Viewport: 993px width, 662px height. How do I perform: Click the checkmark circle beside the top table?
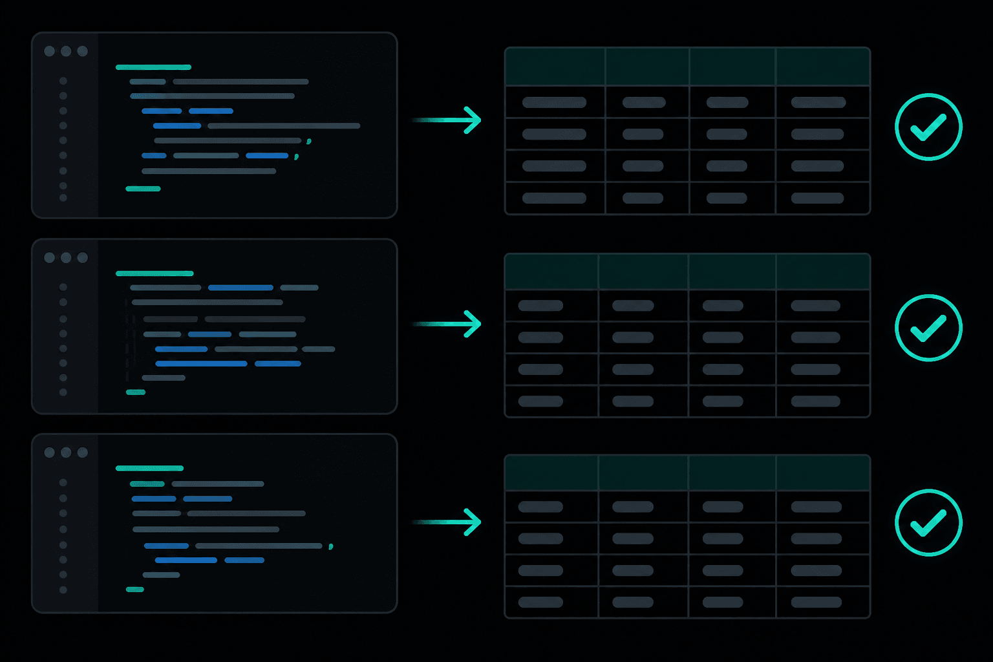(928, 127)
